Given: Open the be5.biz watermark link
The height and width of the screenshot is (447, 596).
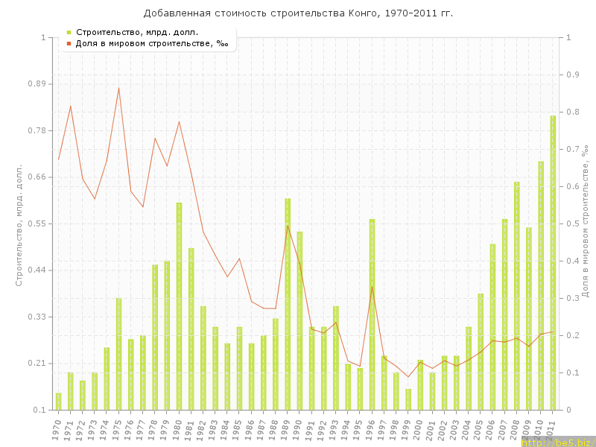Looking at the screenshot, I should [x=558, y=442].
